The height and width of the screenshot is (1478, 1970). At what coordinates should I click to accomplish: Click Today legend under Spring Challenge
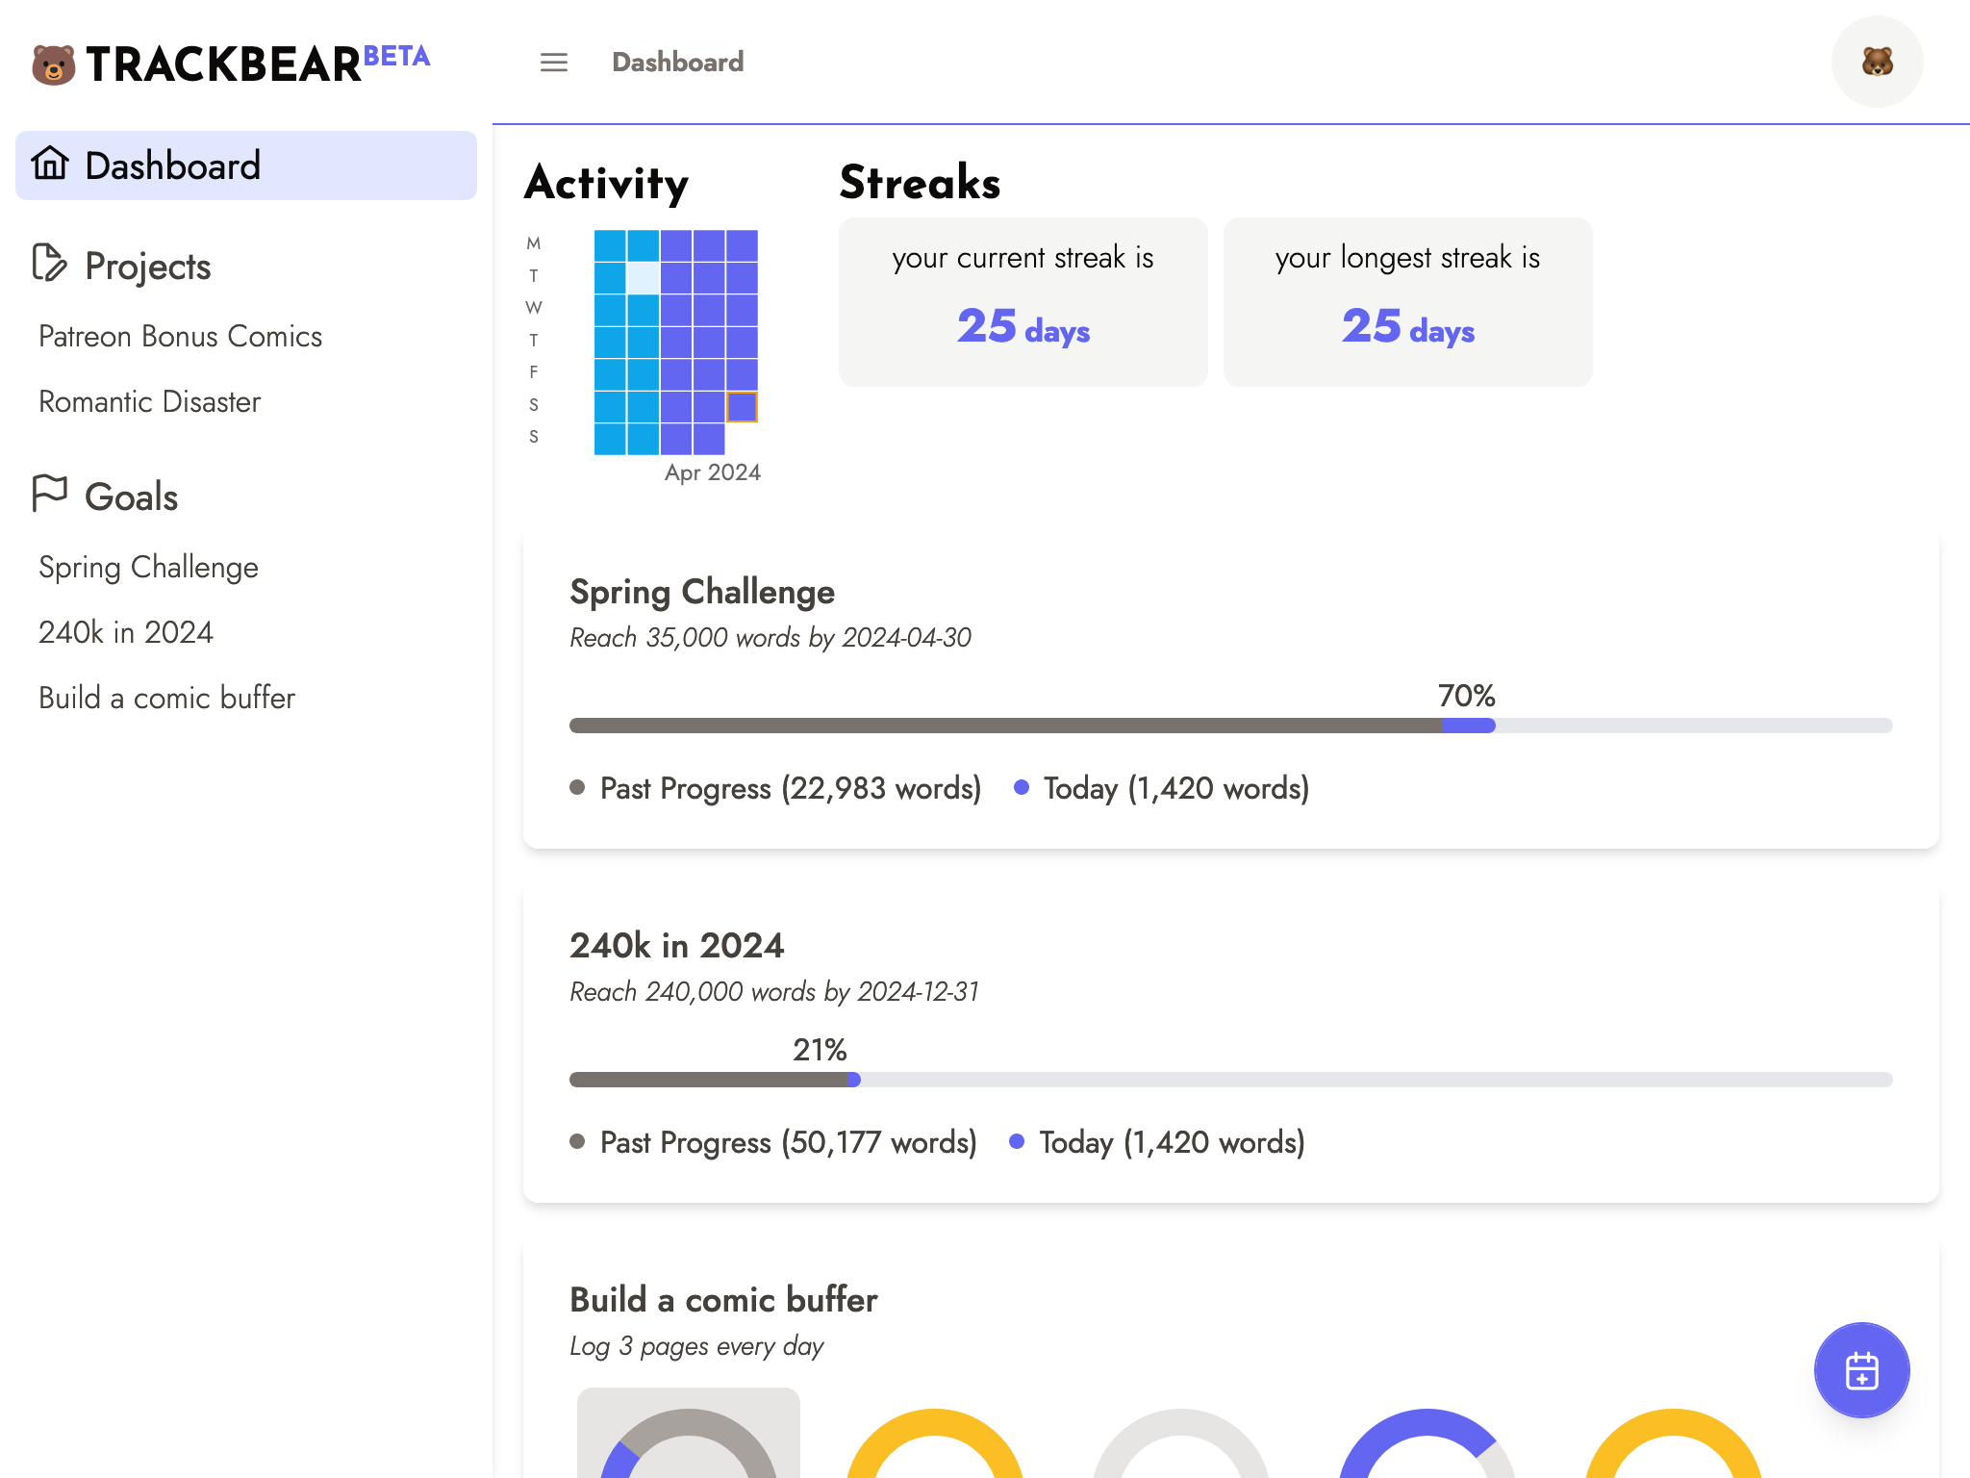point(1162,788)
